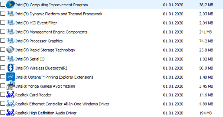Click the 241 MB size value

click(205, 32)
